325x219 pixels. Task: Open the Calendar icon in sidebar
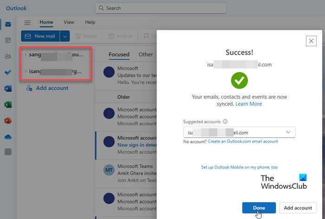(8, 40)
